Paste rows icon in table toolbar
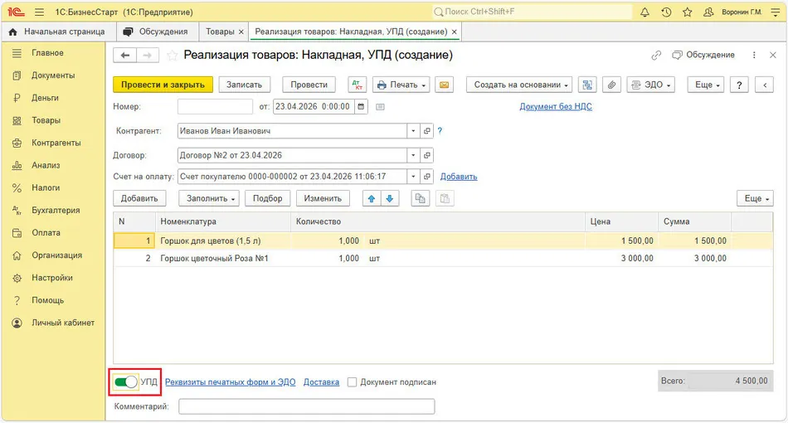Image resolution: width=788 pixels, height=423 pixels. pos(445,198)
